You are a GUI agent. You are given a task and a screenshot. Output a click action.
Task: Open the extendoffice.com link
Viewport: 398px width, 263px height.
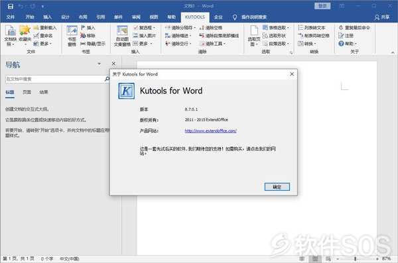point(210,131)
